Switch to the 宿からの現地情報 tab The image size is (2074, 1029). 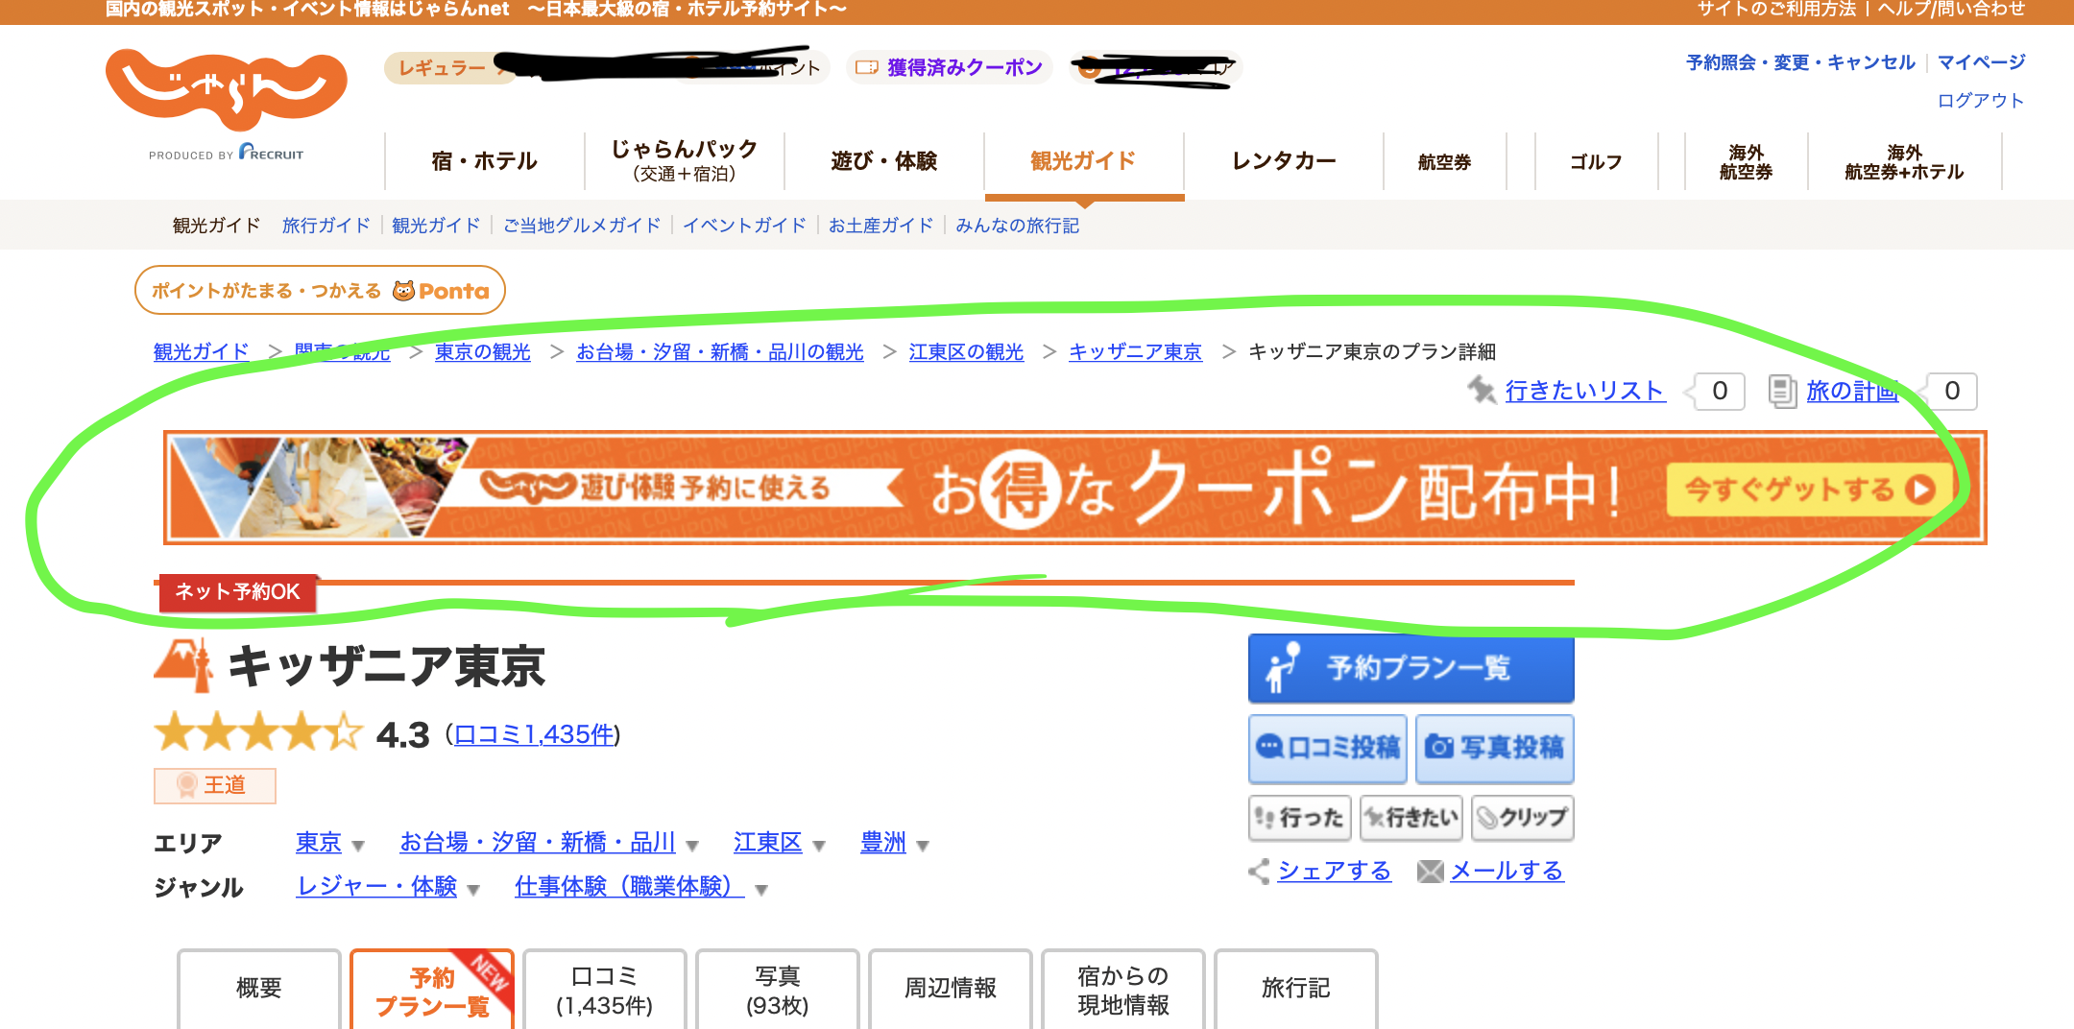coord(1123,989)
